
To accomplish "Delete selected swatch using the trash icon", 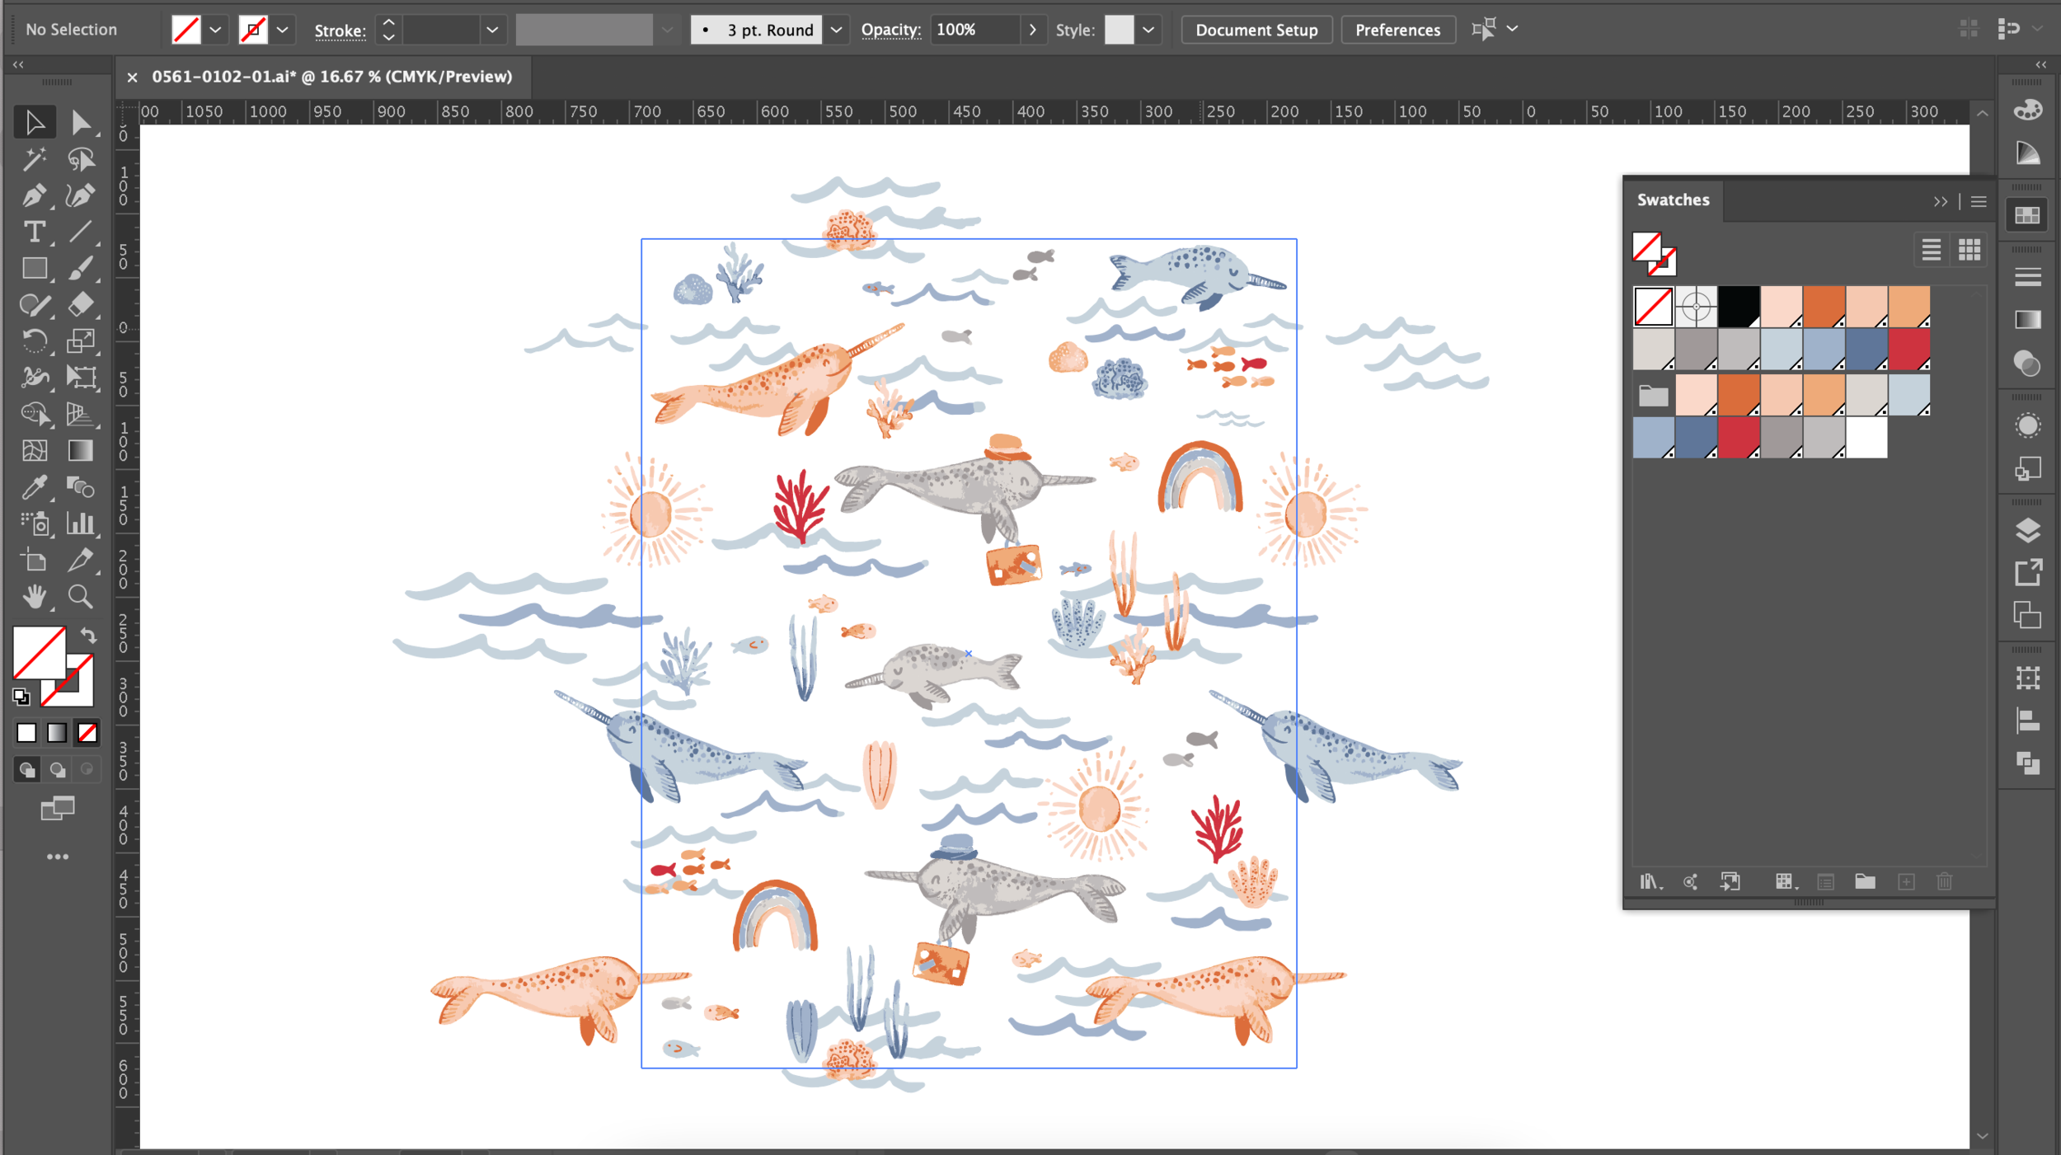I will [x=1944, y=881].
